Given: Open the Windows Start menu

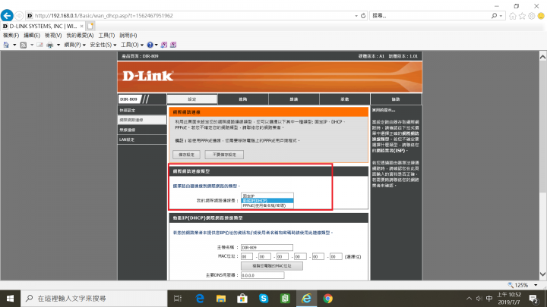Looking at the screenshot, I should point(10,299).
